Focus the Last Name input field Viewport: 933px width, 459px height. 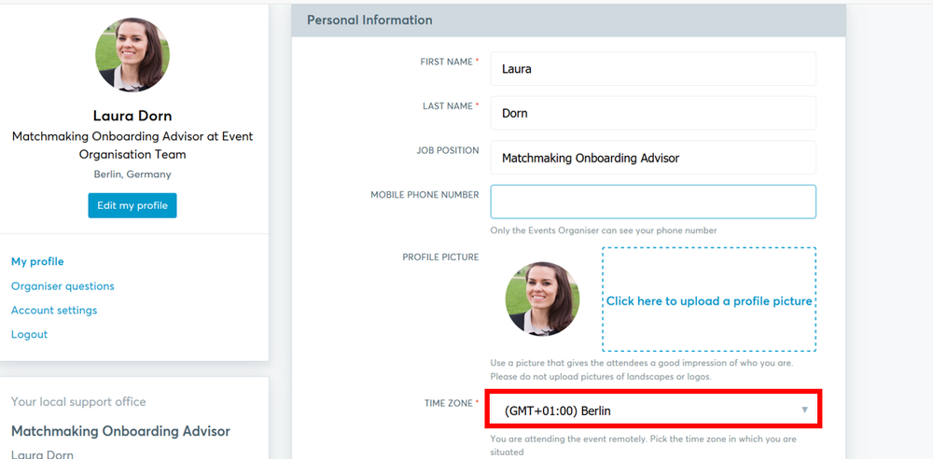click(x=653, y=113)
